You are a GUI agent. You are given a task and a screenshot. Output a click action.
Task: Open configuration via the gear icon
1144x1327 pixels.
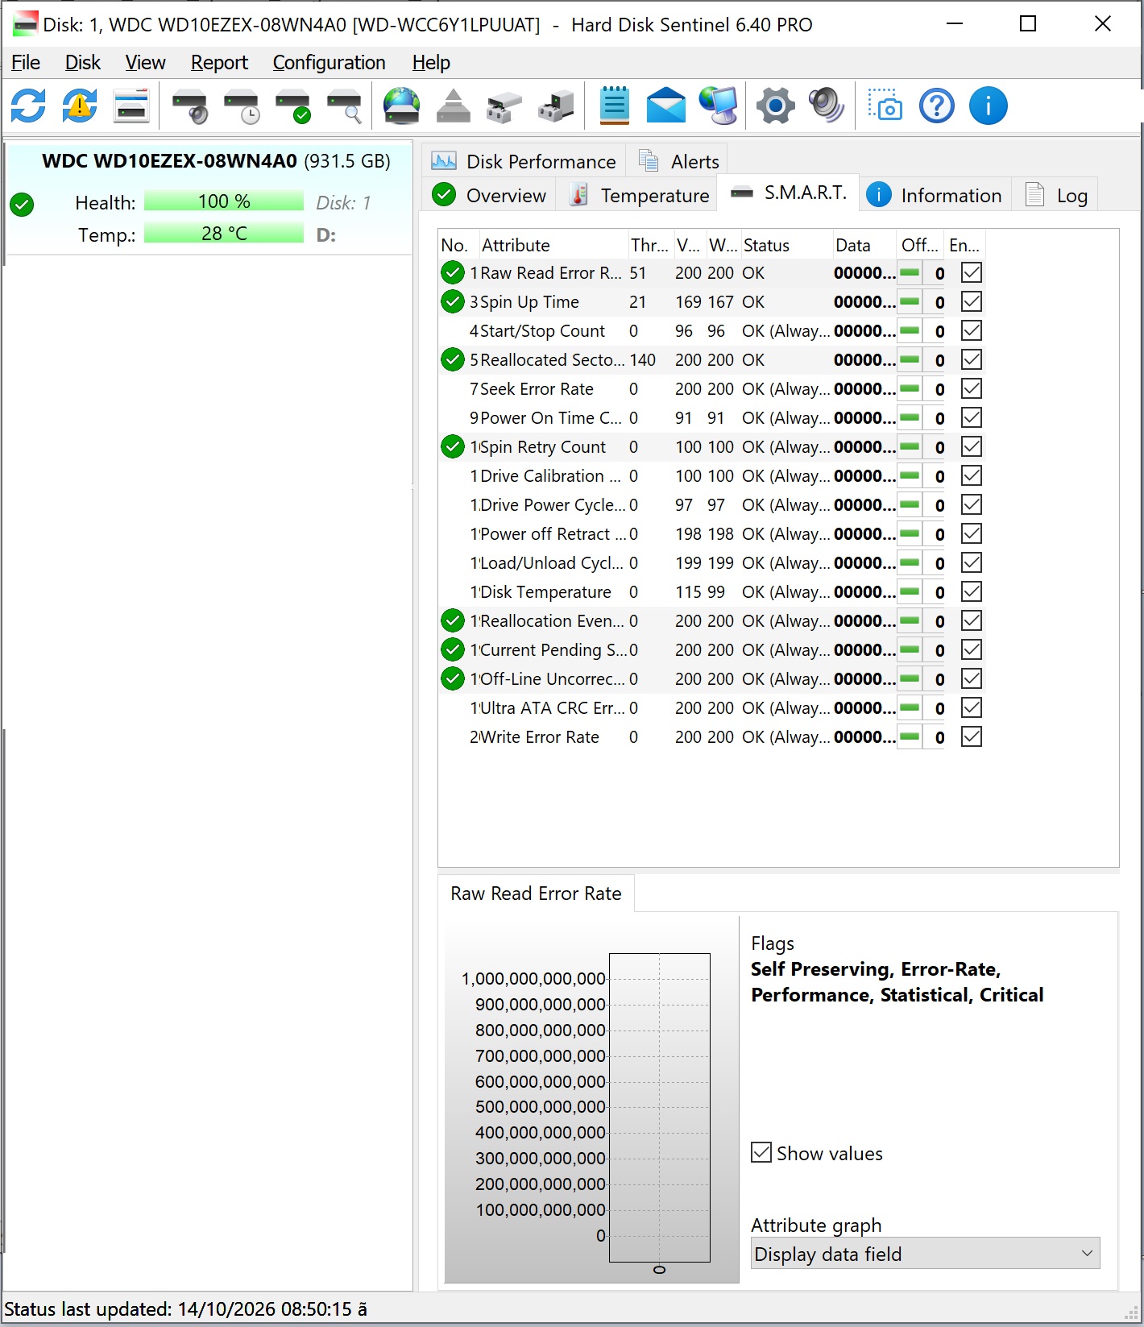pos(776,106)
